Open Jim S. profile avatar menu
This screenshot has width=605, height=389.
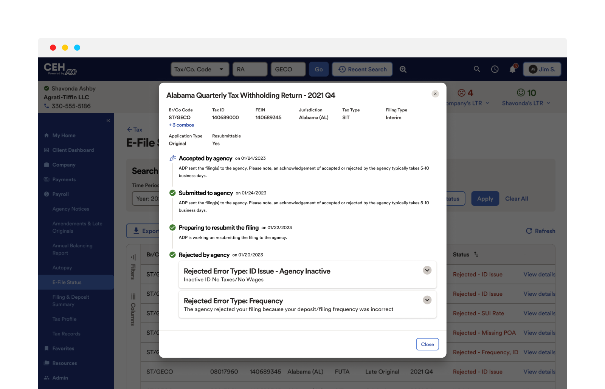[542, 69]
